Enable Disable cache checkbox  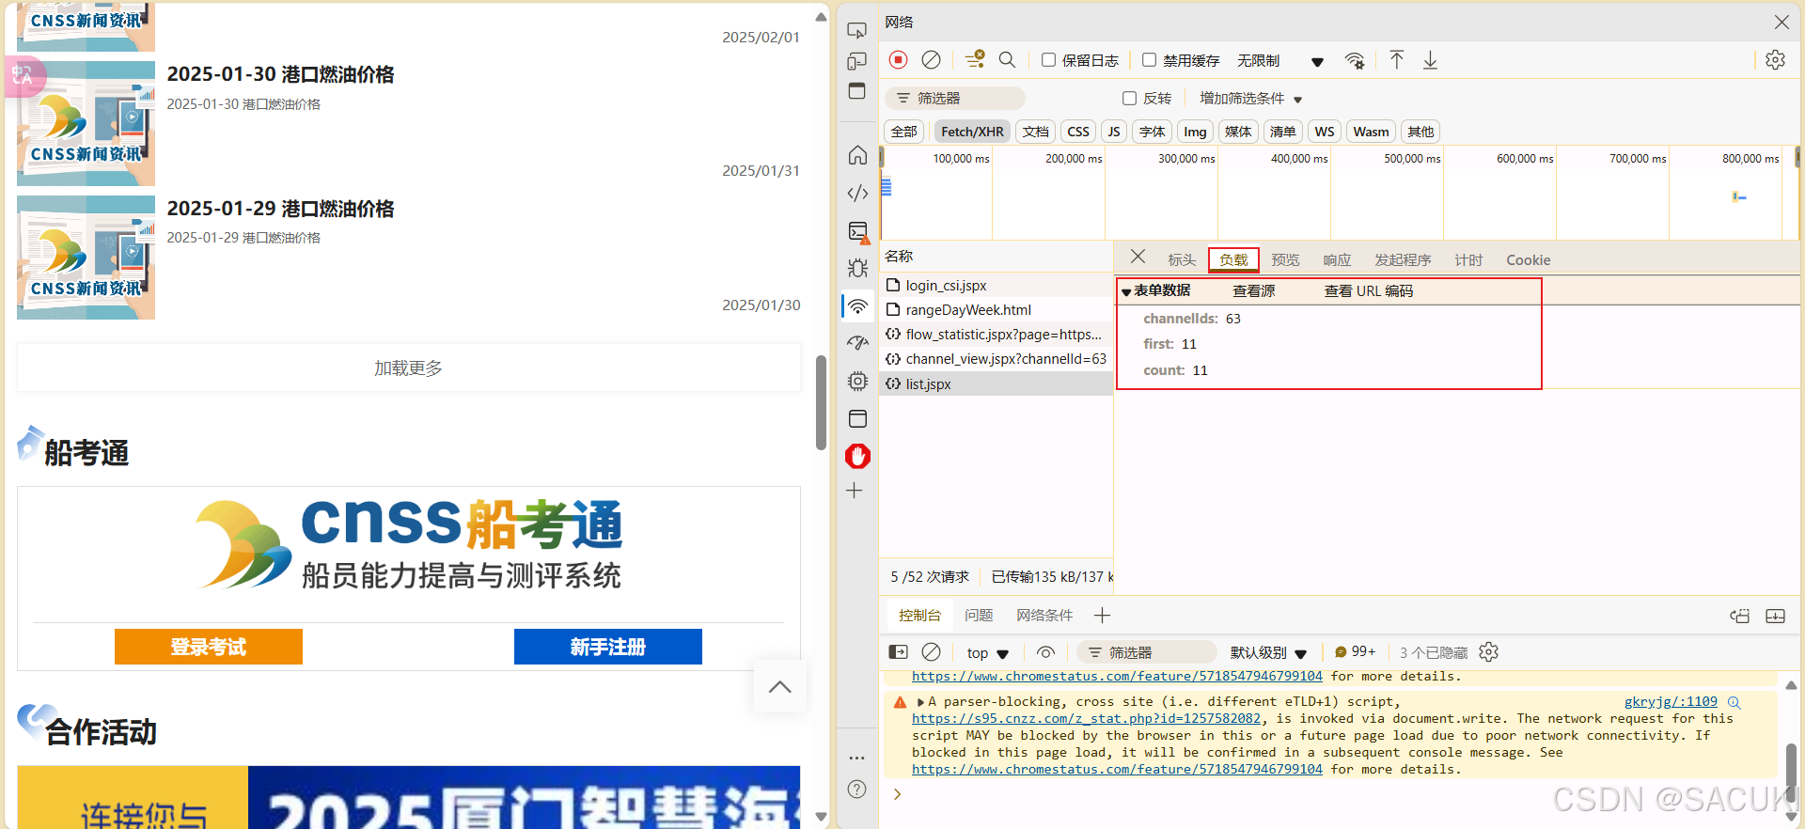[x=1149, y=60]
